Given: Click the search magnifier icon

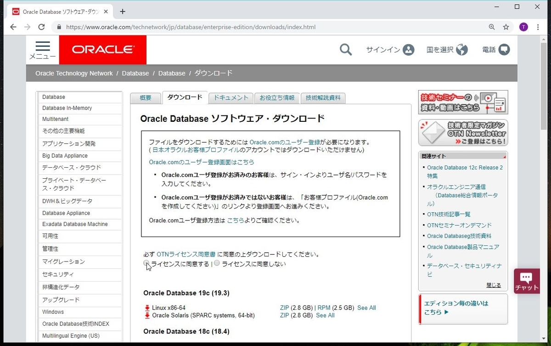Looking at the screenshot, I should (345, 50).
